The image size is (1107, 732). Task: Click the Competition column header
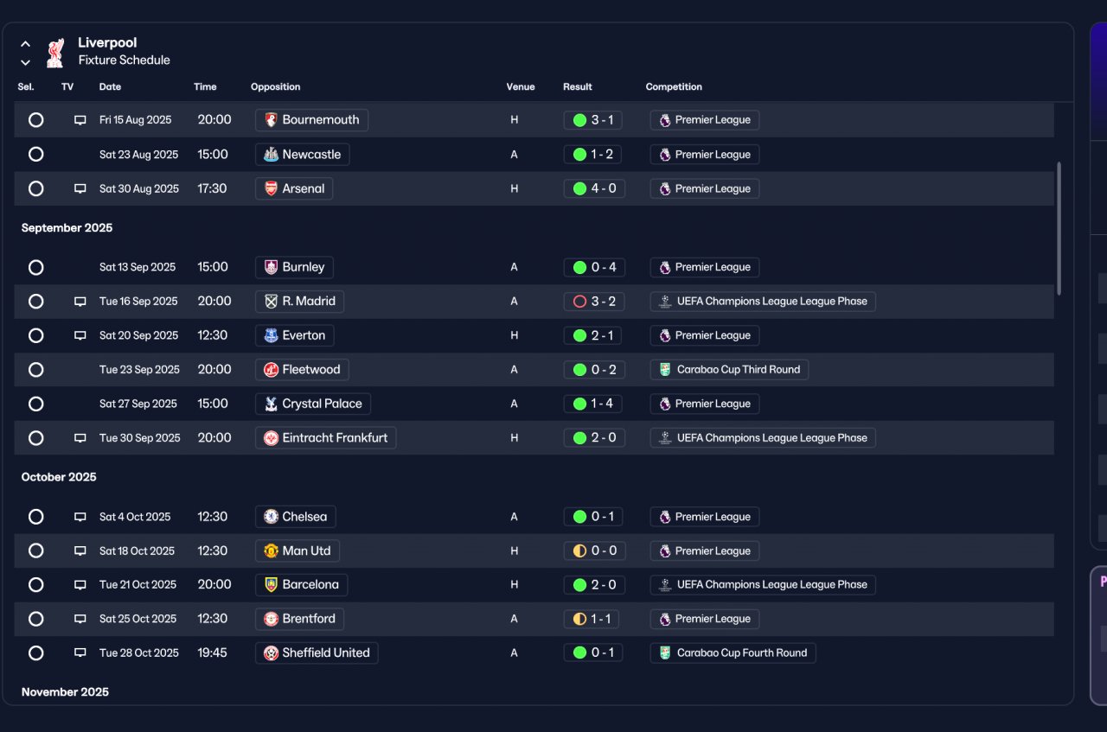pos(674,87)
